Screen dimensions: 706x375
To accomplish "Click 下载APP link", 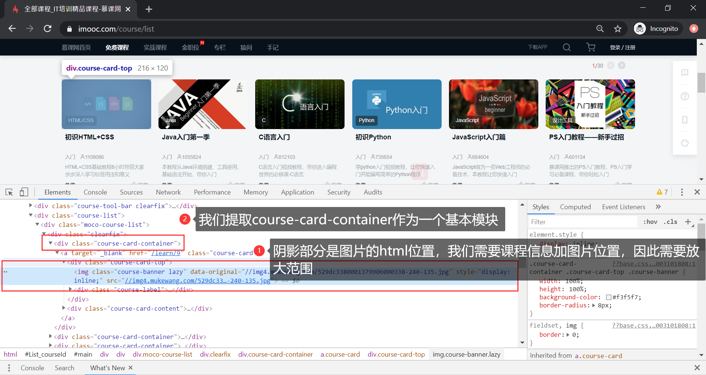I will point(538,47).
